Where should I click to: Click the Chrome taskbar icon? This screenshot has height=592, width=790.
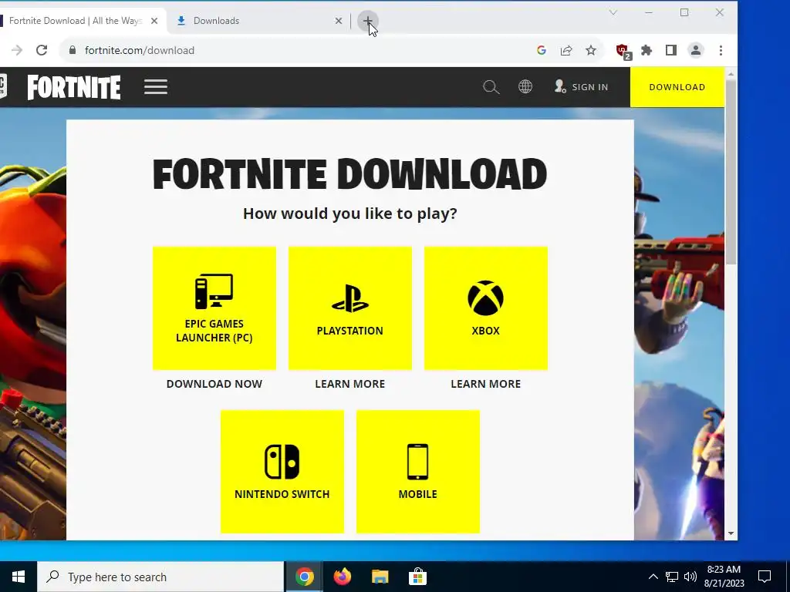click(304, 577)
